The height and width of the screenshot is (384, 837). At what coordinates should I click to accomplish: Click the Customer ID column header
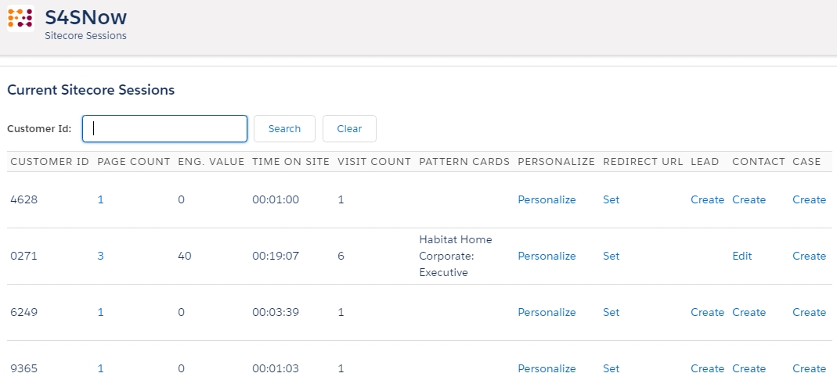point(49,162)
